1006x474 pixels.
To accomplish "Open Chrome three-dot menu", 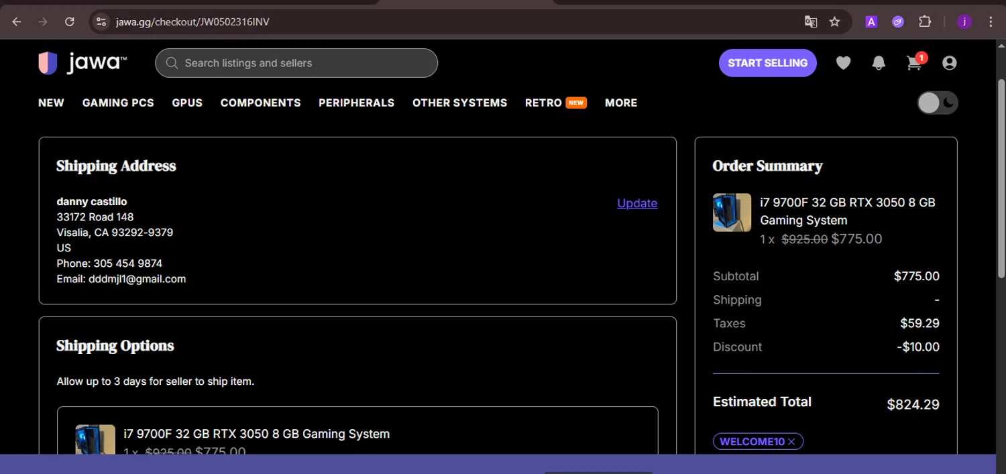I will pyautogui.click(x=991, y=21).
